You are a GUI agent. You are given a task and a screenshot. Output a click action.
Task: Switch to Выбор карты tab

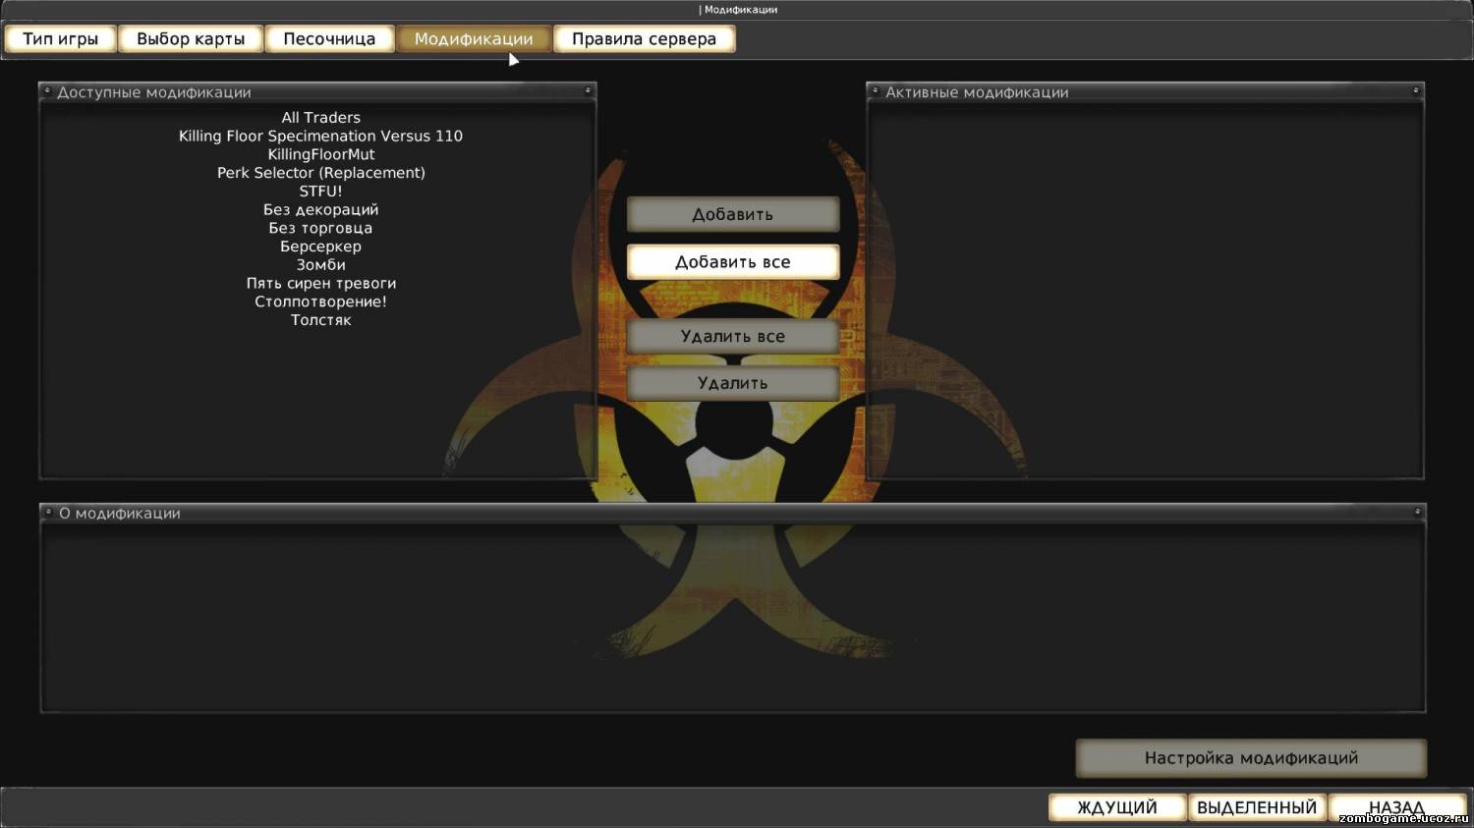tap(191, 39)
